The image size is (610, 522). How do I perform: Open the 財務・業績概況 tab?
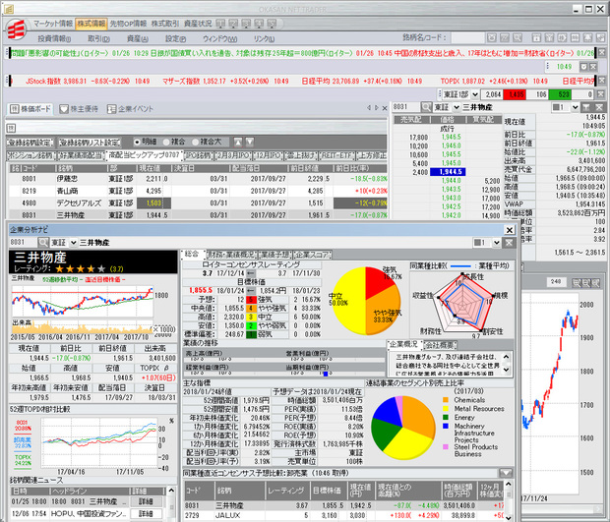232,255
